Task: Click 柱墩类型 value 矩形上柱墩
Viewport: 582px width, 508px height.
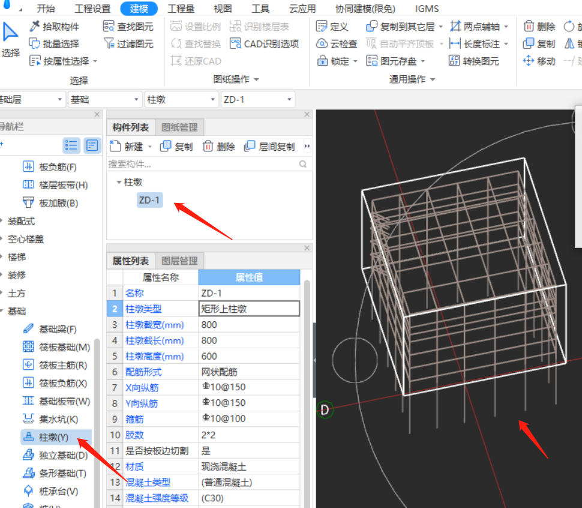Action: tap(249, 309)
